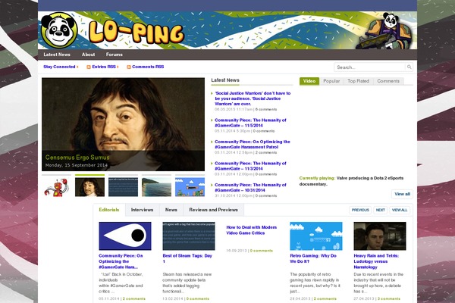This screenshot has height=303, width=455.
Task: Select the Editorials tab
Action: [x=109, y=210]
